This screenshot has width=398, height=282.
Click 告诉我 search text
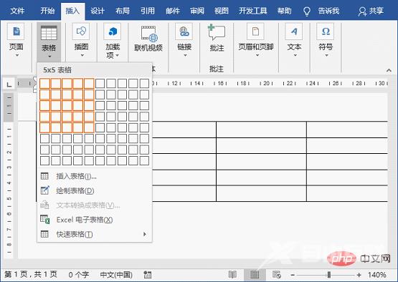(x=328, y=11)
